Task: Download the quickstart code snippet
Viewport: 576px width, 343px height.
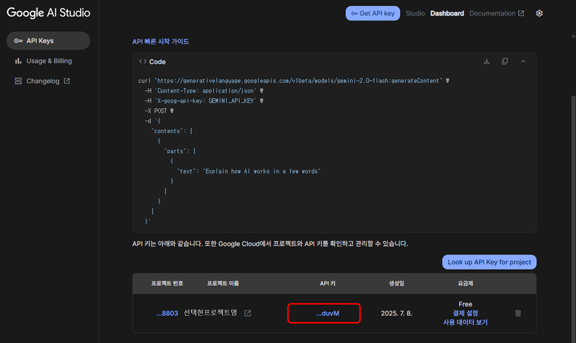Action: tap(487, 61)
